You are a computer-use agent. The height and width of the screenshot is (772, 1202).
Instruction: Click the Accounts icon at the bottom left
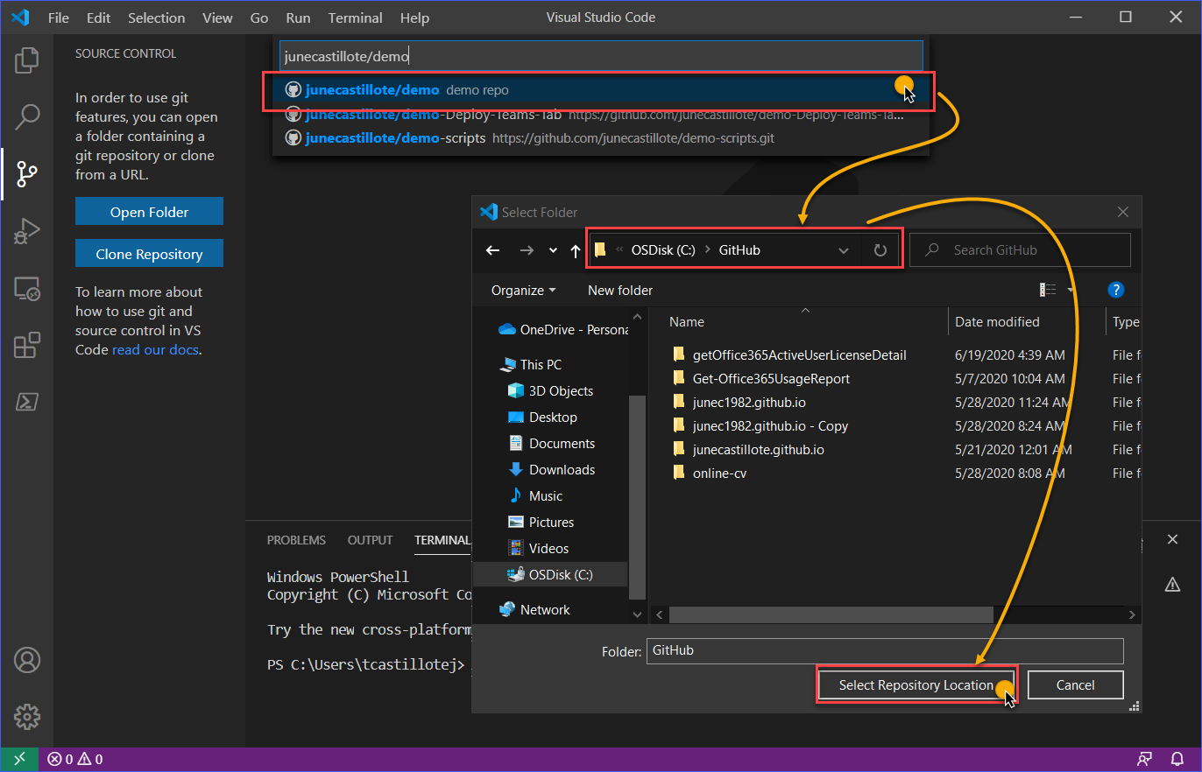point(26,662)
